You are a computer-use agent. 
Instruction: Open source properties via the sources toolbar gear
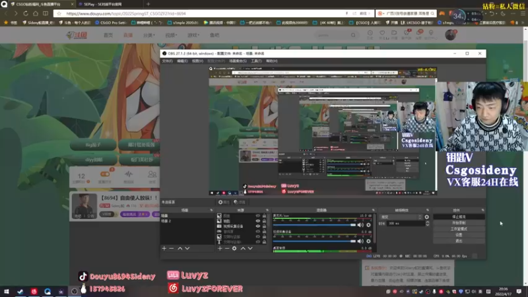pos(234,249)
